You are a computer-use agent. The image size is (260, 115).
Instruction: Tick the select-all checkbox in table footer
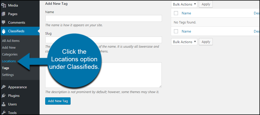pos(176,31)
